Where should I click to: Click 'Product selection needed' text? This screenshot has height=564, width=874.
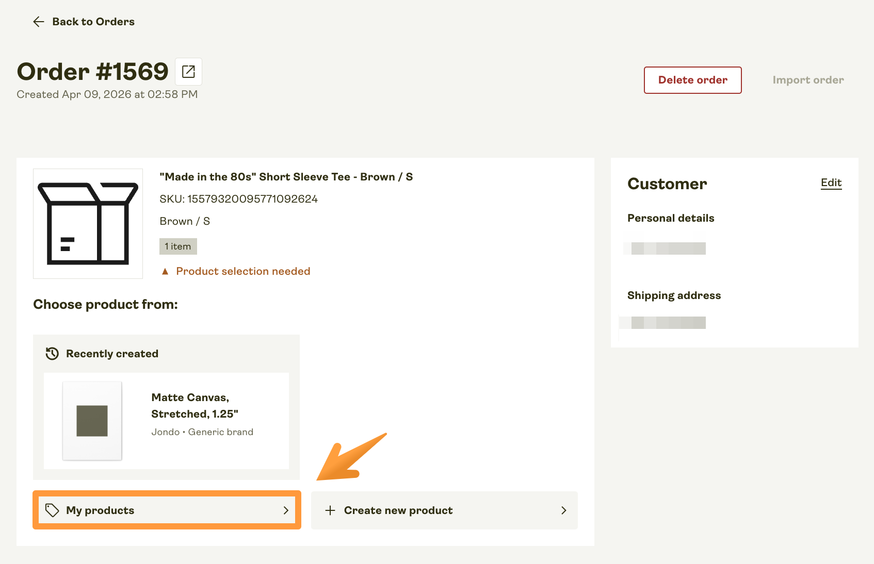[243, 271]
